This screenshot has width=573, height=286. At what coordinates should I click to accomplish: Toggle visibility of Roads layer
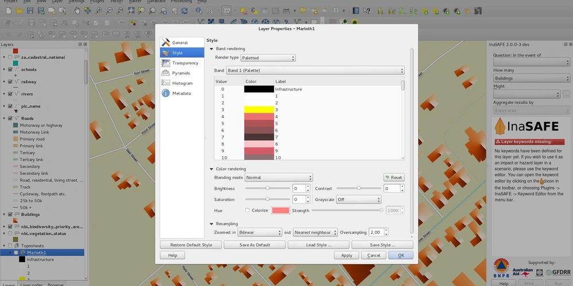(x=10, y=118)
